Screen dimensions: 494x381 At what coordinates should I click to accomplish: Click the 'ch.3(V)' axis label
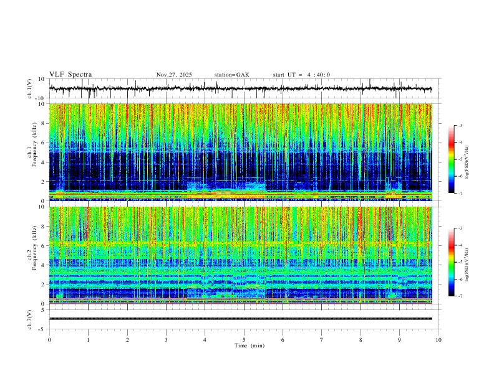[x=30, y=319]
